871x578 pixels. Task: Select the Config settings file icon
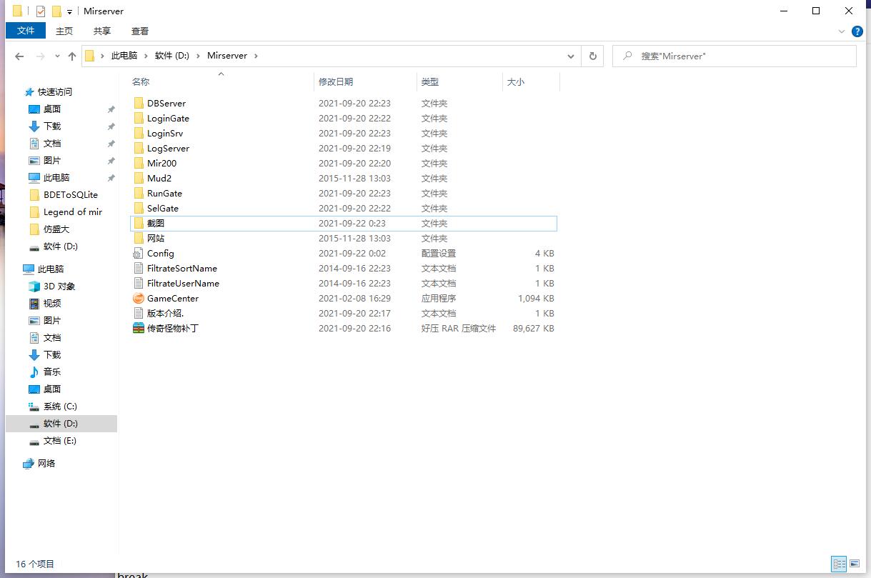click(x=139, y=254)
